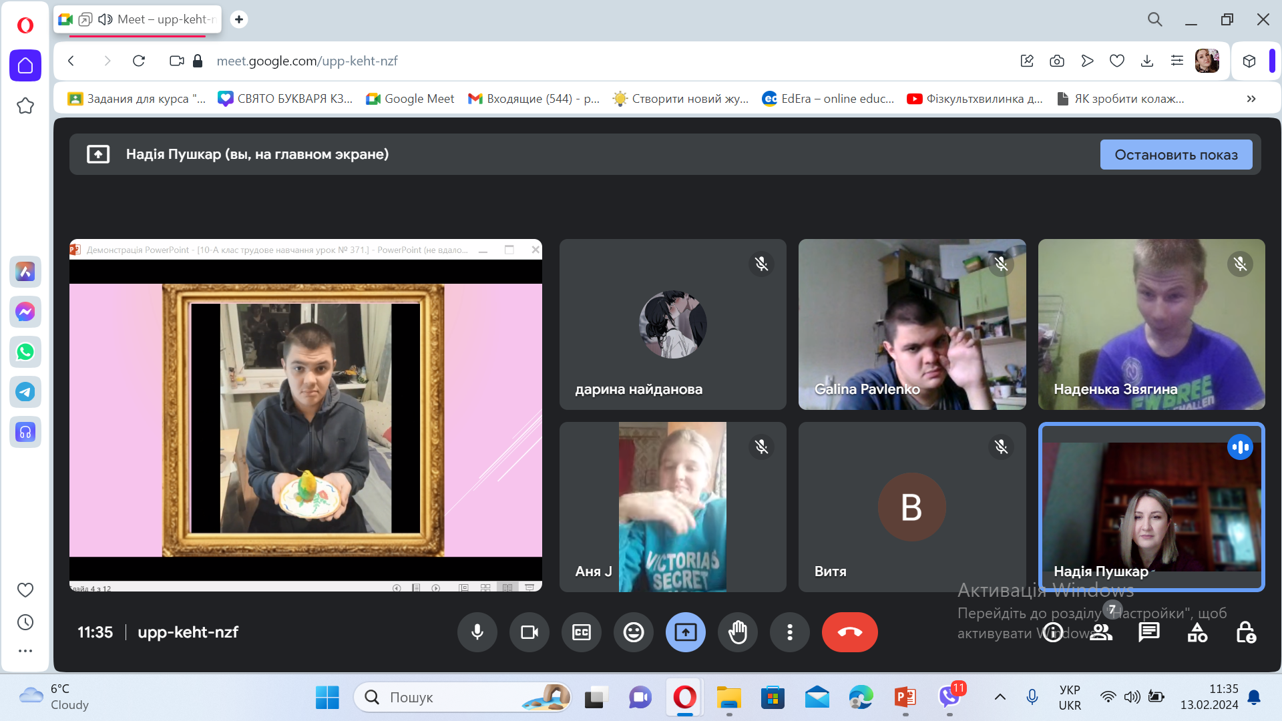Open the chat panel
The image size is (1282, 721).
(1148, 632)
